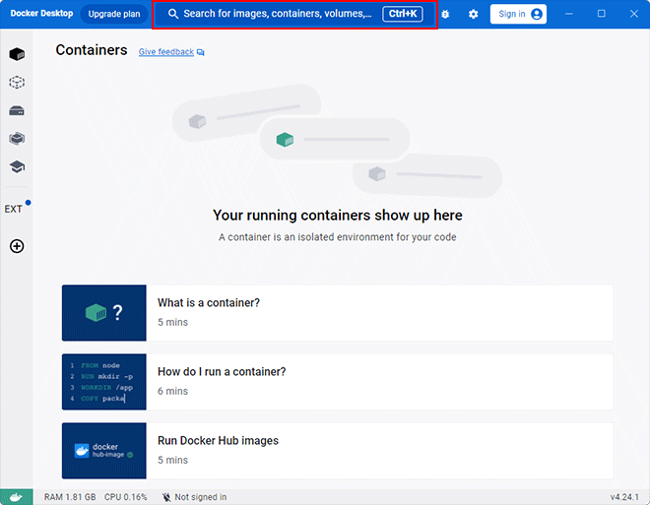The height and width of the screenshot is (505, 650).
Task: Click the Upgrade plan button
Action: pyautogui.click(x=114, y=14)
